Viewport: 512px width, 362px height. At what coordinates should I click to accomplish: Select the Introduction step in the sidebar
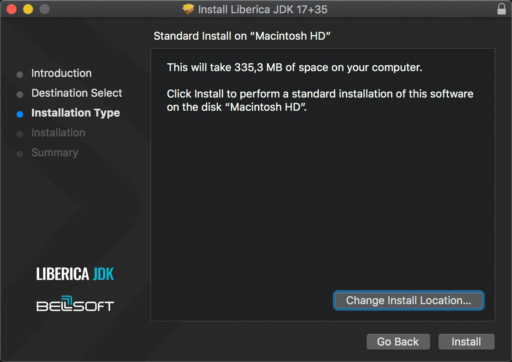[x=61, y=73]
